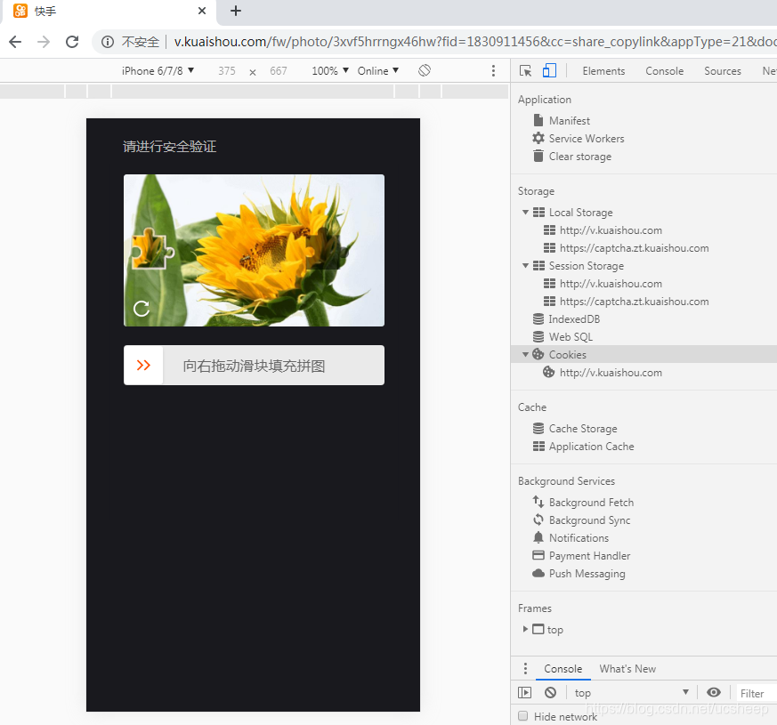
Task: Open Payment Handler service
Action: pos(589,556)
